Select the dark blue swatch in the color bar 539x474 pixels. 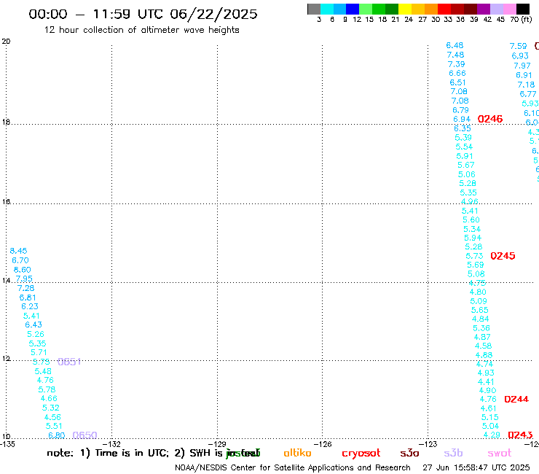click(x=353, y=9)
